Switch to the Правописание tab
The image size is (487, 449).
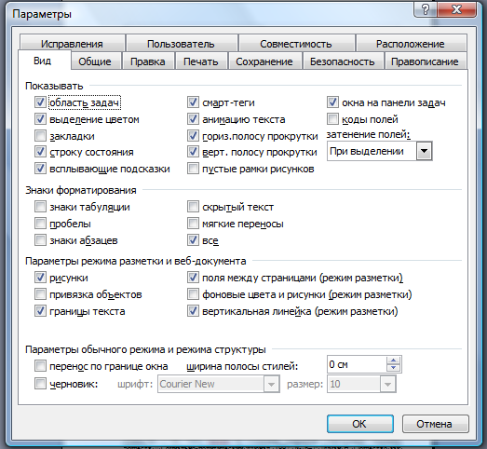pos(425,61)
